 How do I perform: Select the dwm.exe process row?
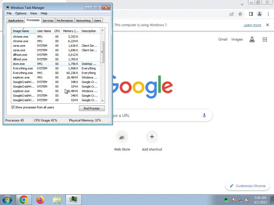coord(56,64)
